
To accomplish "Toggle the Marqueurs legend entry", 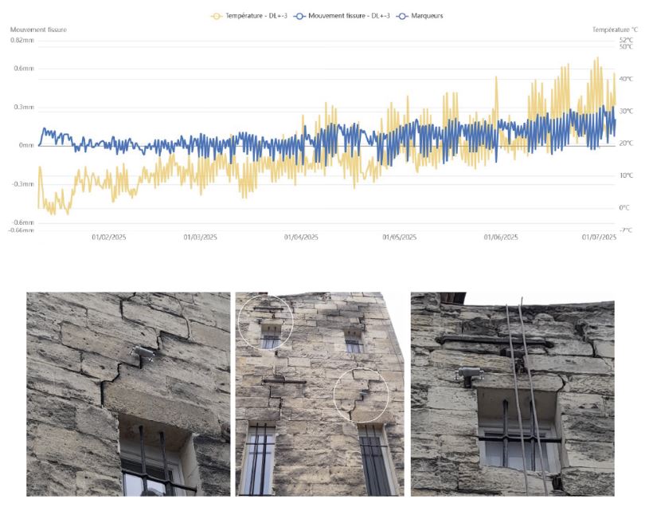I will coord(420,16).
